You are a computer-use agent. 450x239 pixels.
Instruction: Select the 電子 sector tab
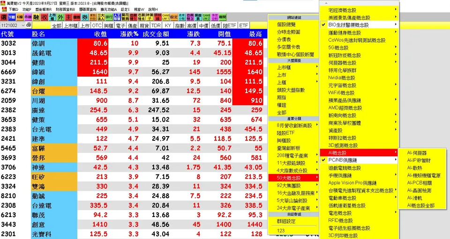click(x=120, y=25)
